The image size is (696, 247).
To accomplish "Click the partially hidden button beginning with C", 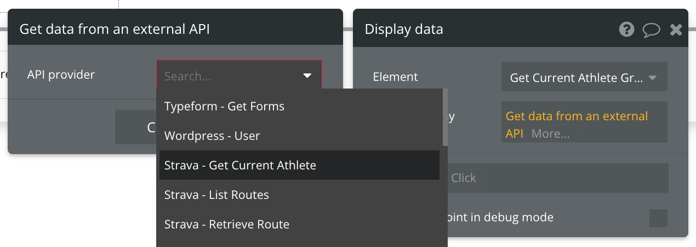I will point(136,127).
